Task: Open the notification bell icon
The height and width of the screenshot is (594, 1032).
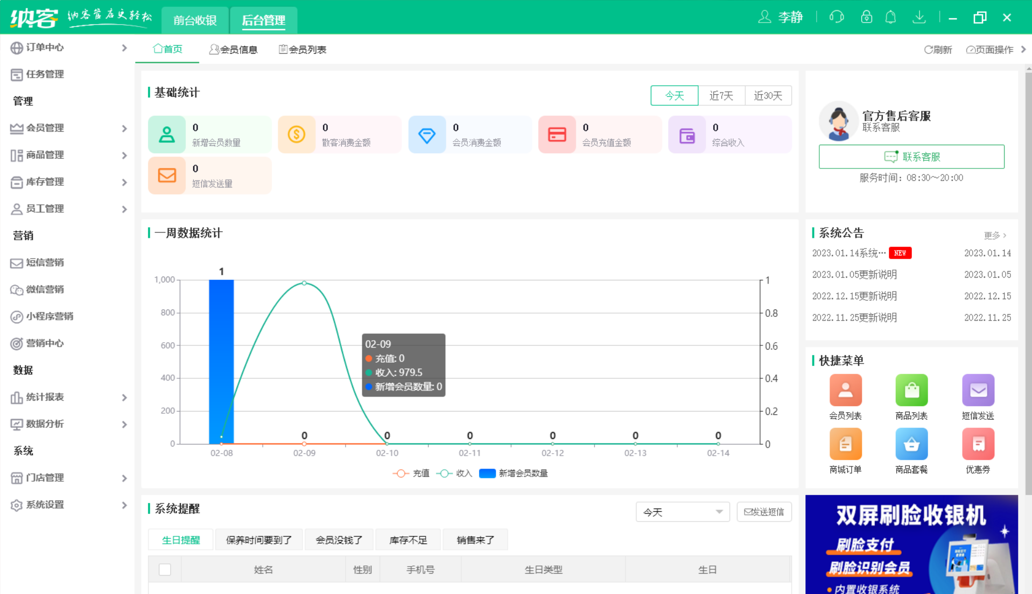Action: [x=890, y=17]
